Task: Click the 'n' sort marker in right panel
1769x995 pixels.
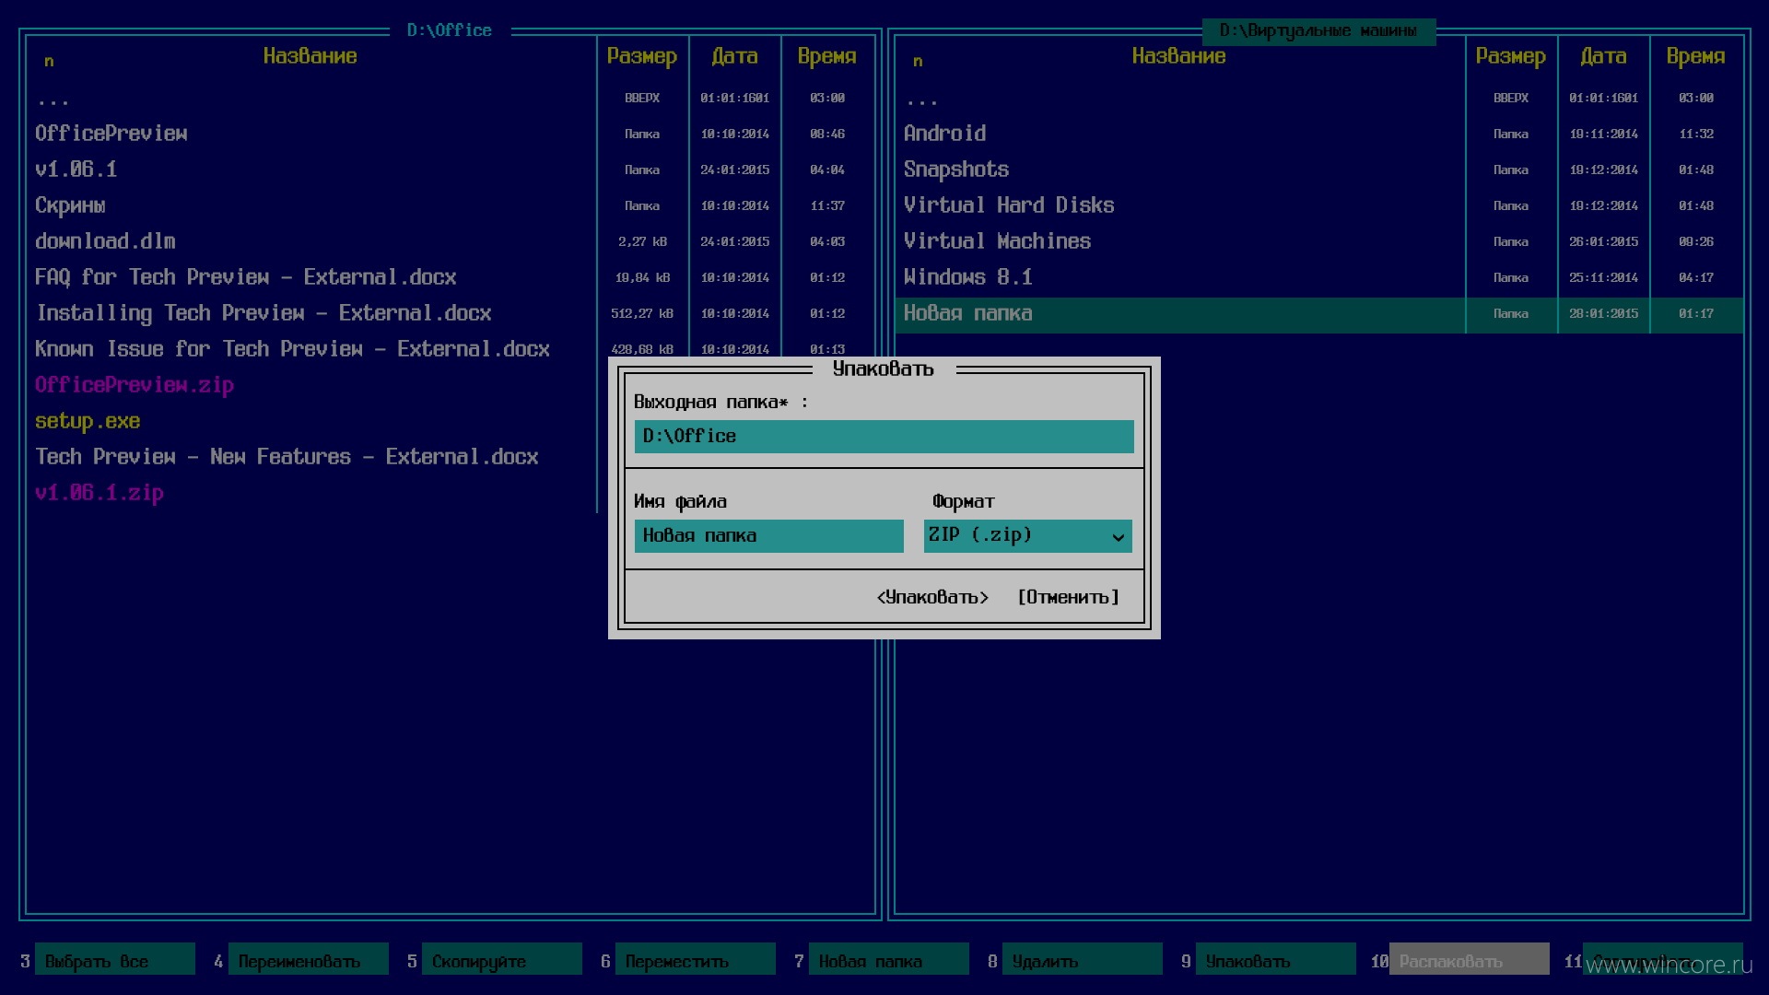Action: (x=918, y=62)
